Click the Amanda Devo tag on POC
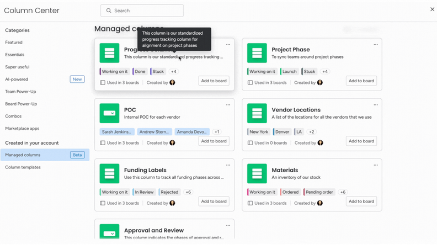 192,131
